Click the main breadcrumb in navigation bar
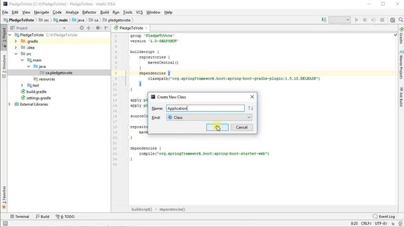Image resolution: width=404 pixels, height=227 pixels. (x=61, y=20)
